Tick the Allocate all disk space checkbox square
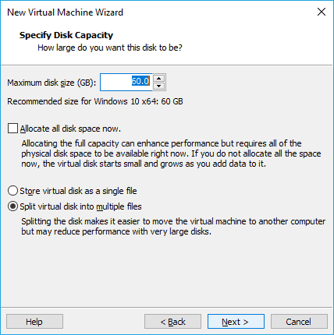Image resolution: width=334 pixels, height=335 pixels. coord(12,129)
